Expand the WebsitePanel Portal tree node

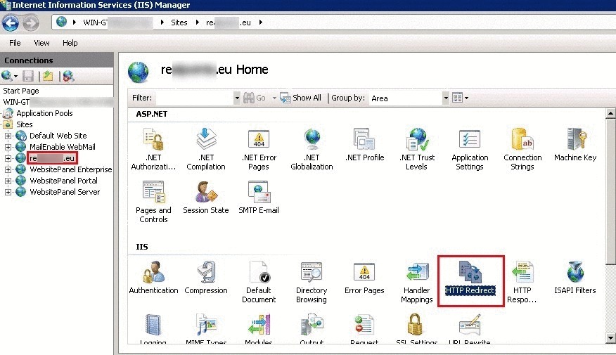point(8,181)
